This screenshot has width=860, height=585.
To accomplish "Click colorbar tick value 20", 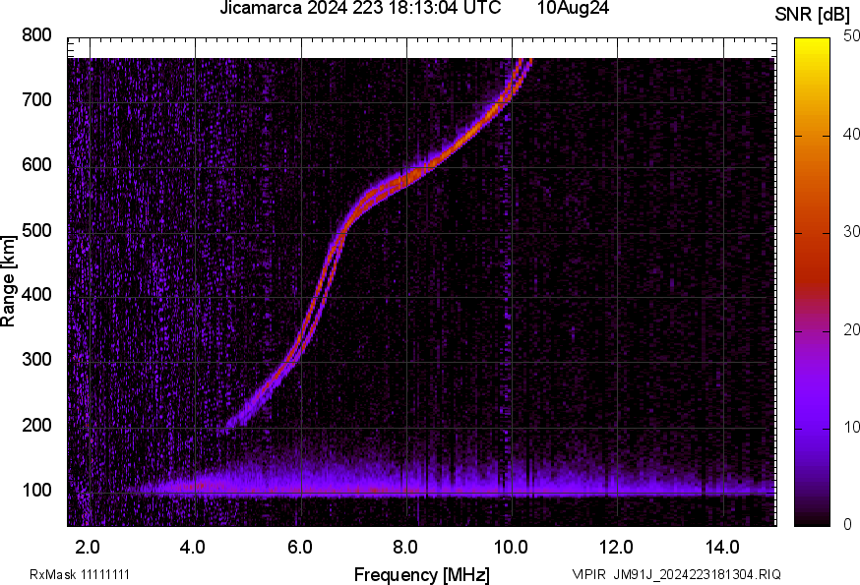I will pos(851,329).
